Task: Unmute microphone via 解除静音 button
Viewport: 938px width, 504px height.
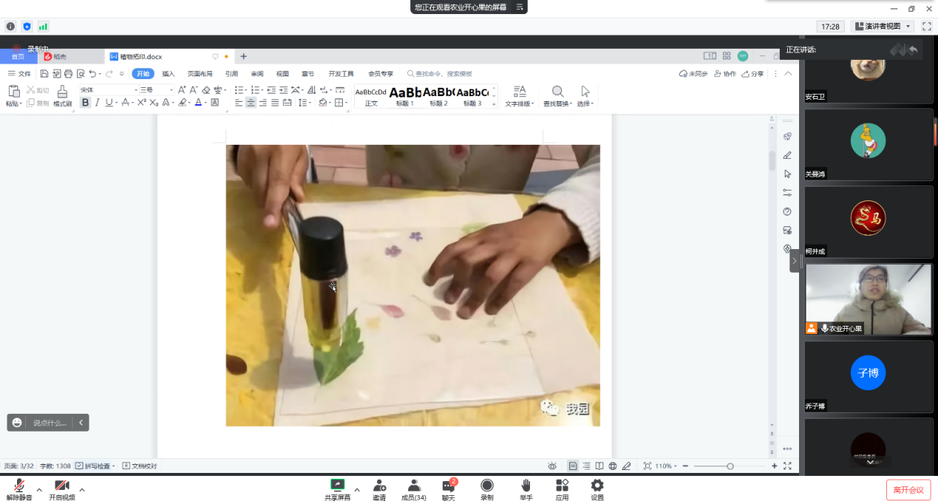Action: click(19, 486)
